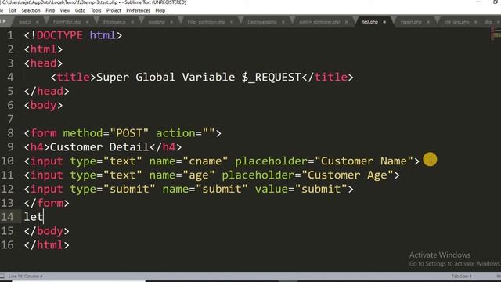This screenshot has height=282, width=501.
Task: Click line number 7 in the gutter
Action: click(x=10, y=119)
